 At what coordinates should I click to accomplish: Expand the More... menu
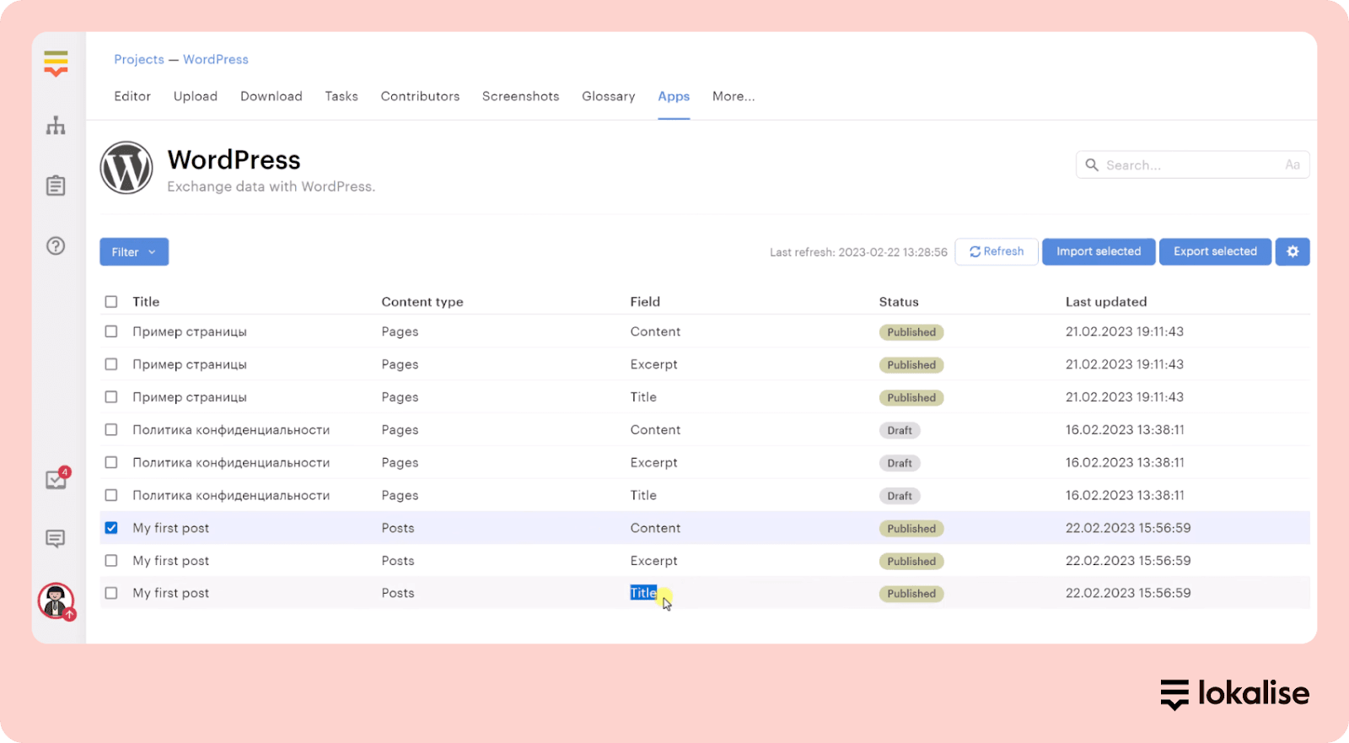733,96
